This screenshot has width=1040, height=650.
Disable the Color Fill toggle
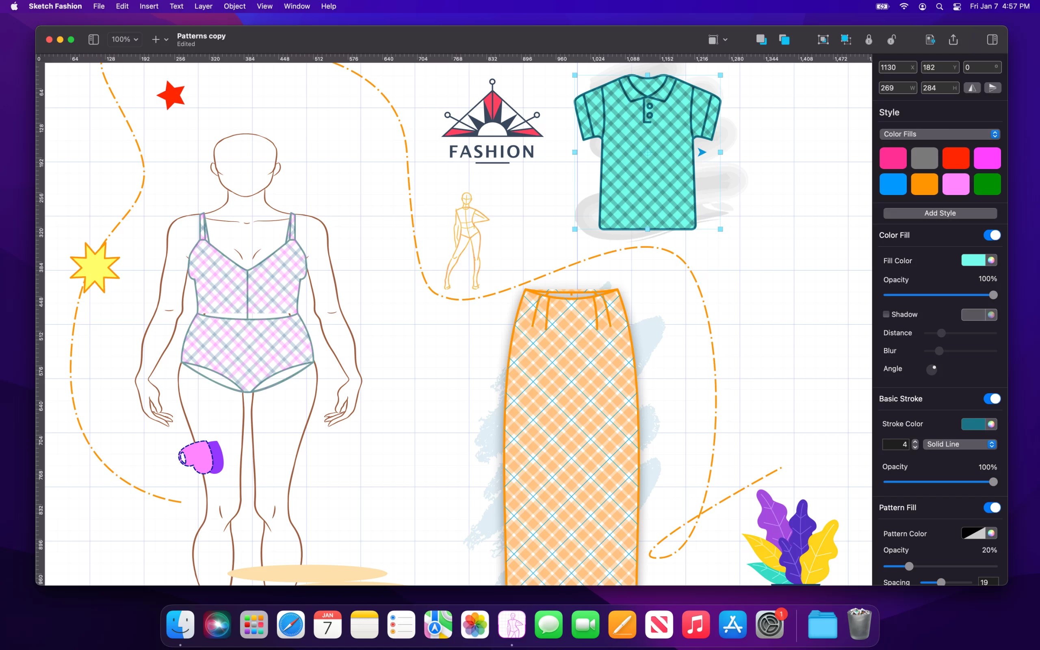(x=992, y=235)
